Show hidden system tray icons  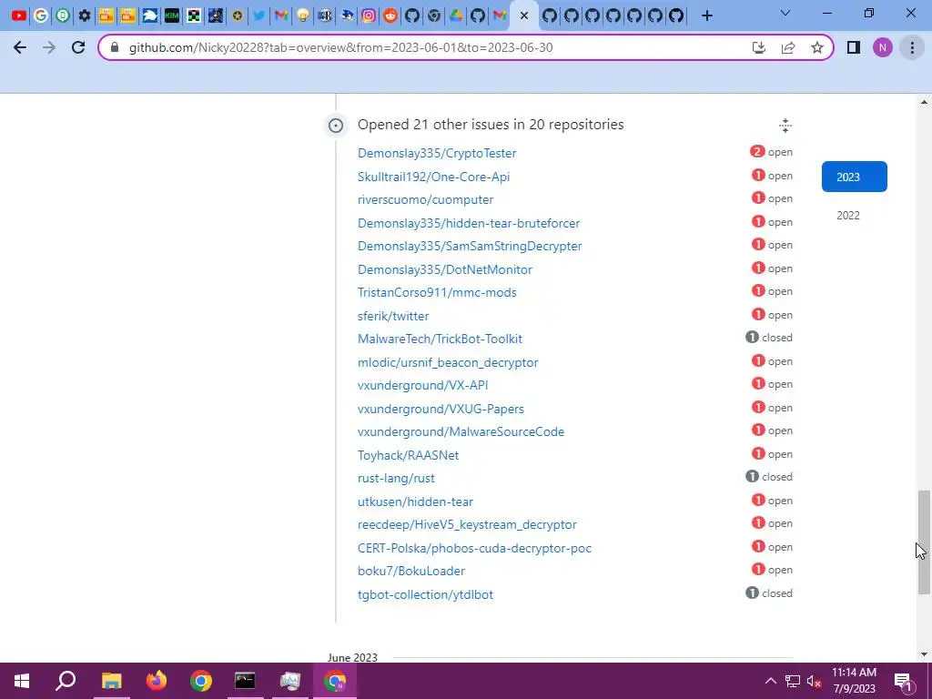click(770, 681)
